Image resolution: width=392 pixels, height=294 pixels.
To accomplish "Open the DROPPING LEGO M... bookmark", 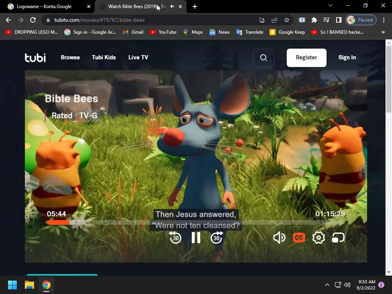I will click(x=32, y=32).
